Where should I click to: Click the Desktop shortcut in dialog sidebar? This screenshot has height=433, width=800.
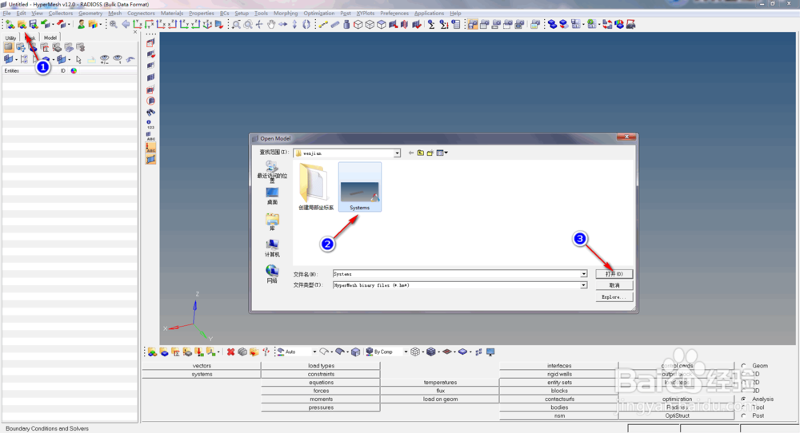272,196
